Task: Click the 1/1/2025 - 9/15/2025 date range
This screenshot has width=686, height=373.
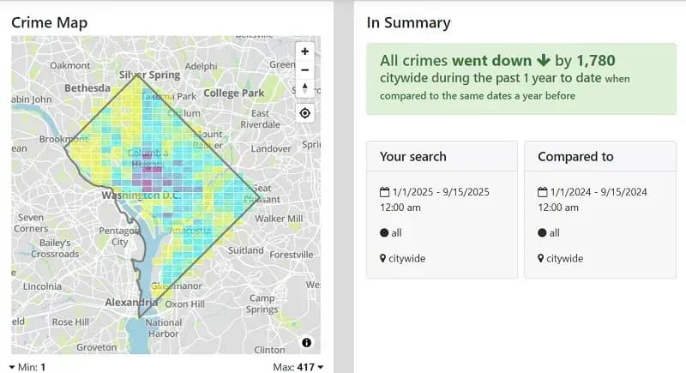Action: (441, 192)
